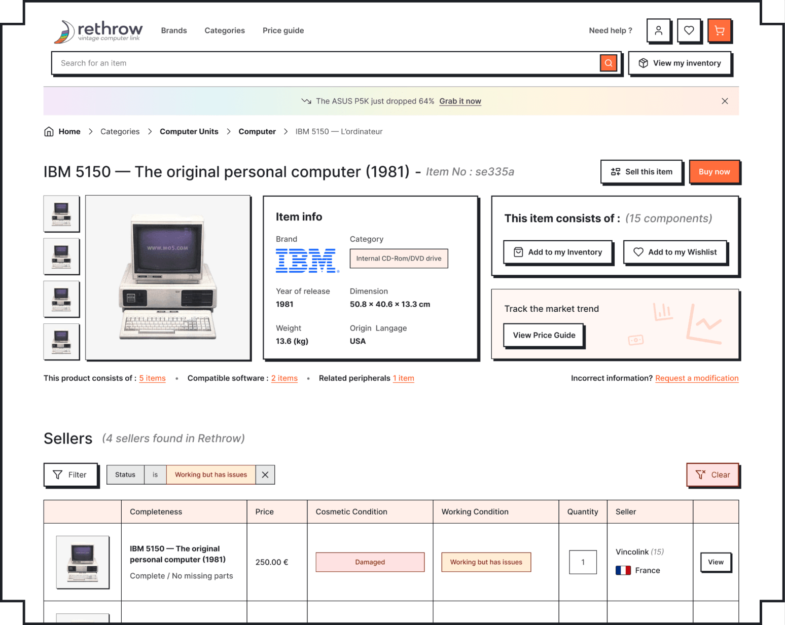
Task: Go to Computer breadcrumb
Action: 257,131
